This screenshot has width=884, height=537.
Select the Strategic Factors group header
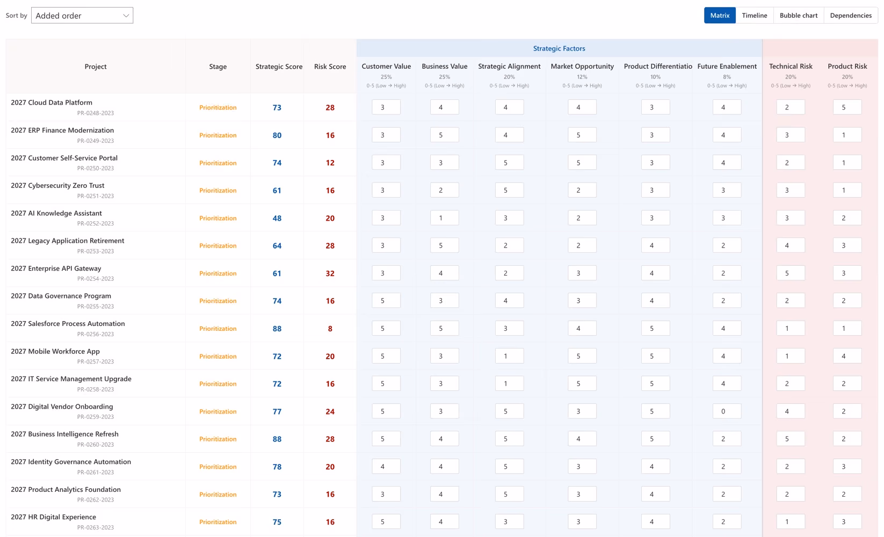coord(559,48)
